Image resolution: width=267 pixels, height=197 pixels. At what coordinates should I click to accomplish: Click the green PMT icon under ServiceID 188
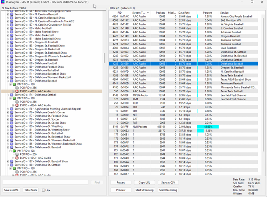pyautogui.click(x=14, y=168)
